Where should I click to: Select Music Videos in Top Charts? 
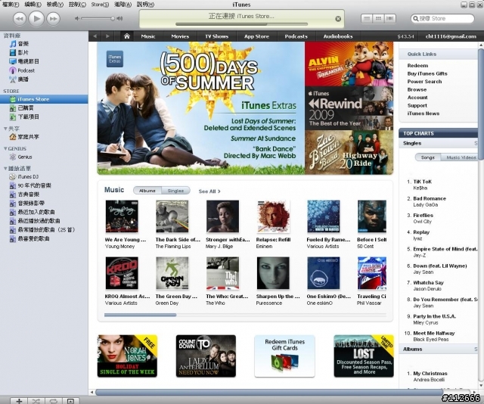(x=461, y=157)
